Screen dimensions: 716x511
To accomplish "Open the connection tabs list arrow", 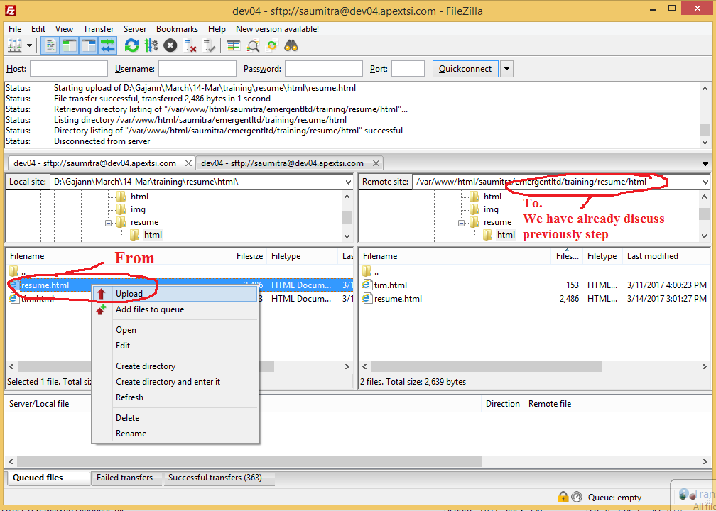I will pyautogui.click(x=705, y=163).
